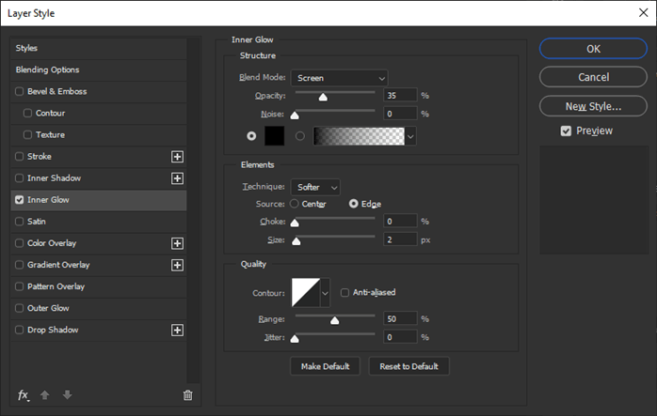
Task: Move effect up with arrow icon
Action: pyautogui.click(x=45, y=394)
